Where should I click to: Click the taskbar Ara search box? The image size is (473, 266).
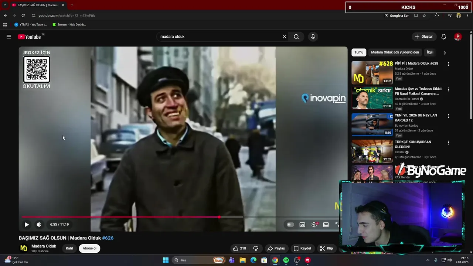point(199,260)
